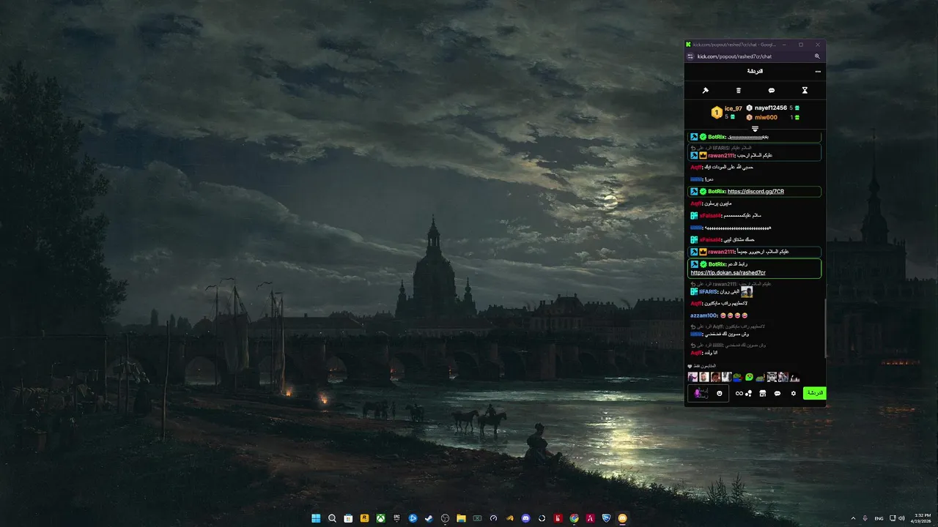
Task: Click the chat window vertical scrollbar
Action: pyautogui.click(x=826, y=328)
